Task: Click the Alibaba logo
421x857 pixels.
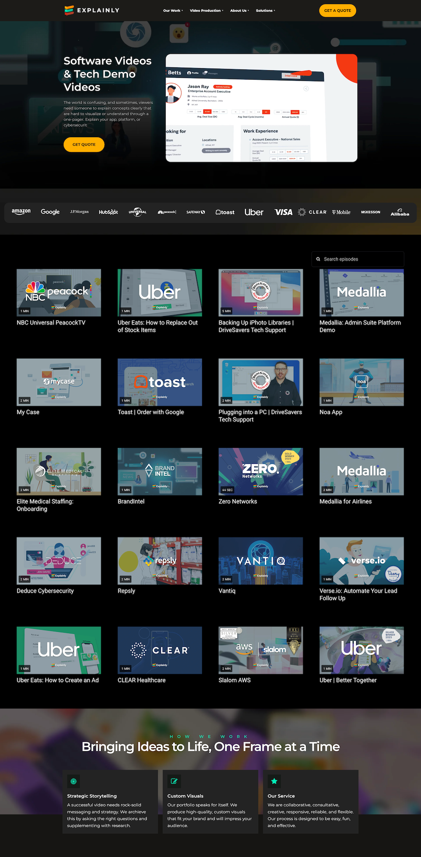Action: point(400,212)
